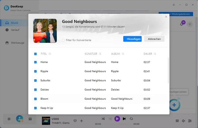Sort by KÜNSTLER column icon
Viewport: 198px width, 128px height.
(100, 54)
